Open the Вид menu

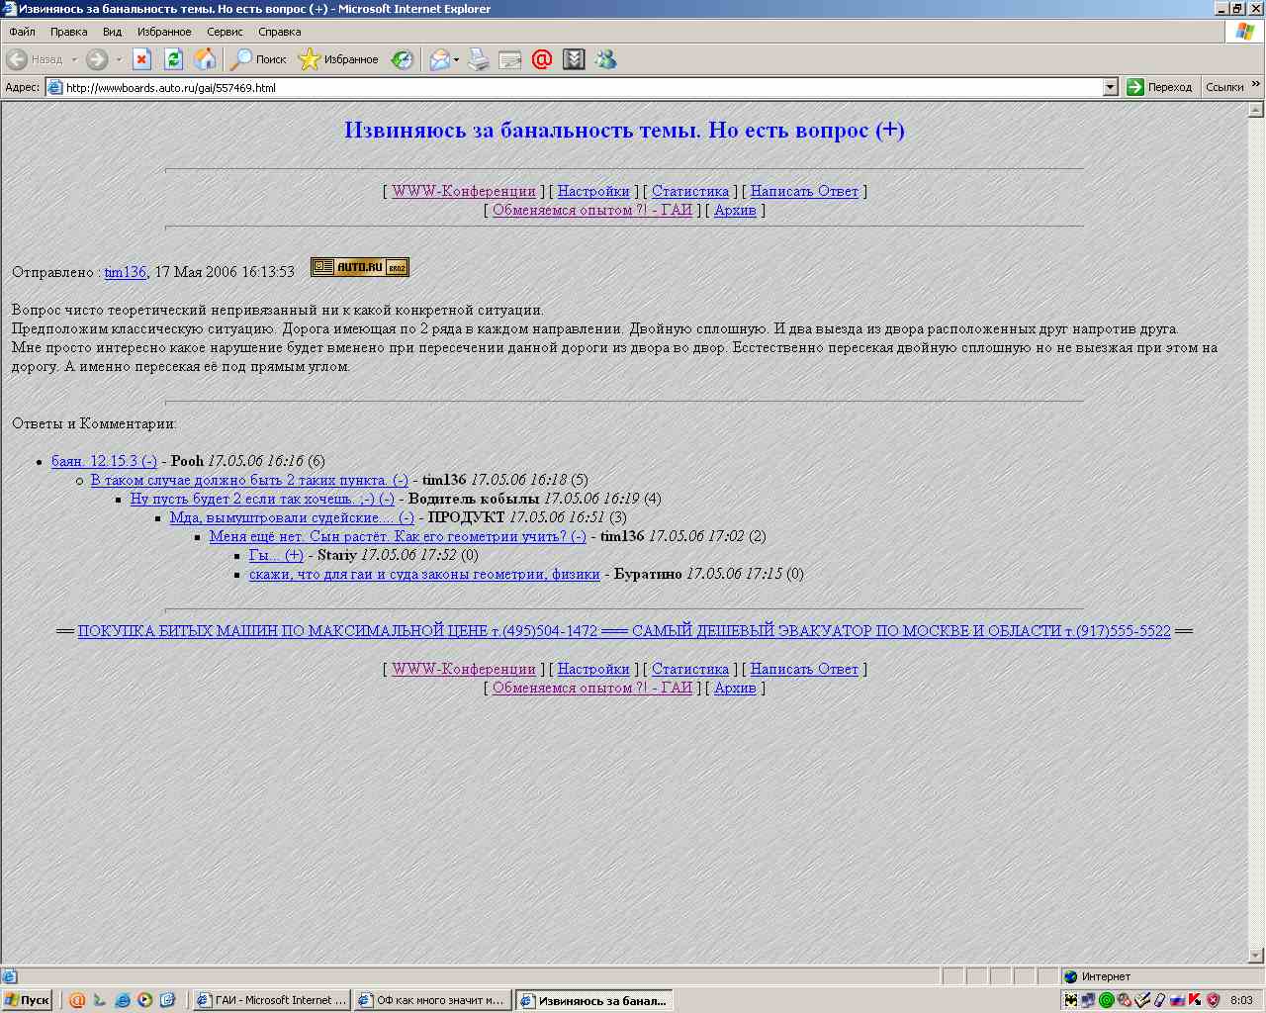pos(112,32)
